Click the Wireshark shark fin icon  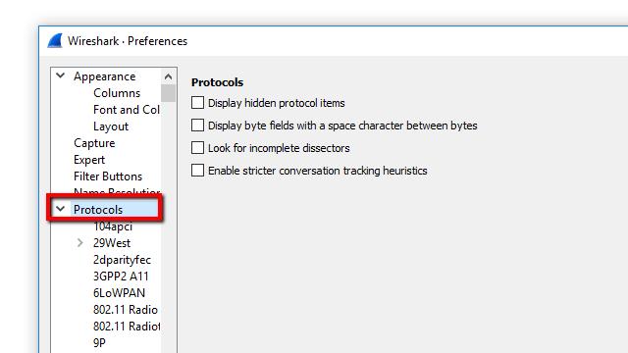tap(55, 41)
